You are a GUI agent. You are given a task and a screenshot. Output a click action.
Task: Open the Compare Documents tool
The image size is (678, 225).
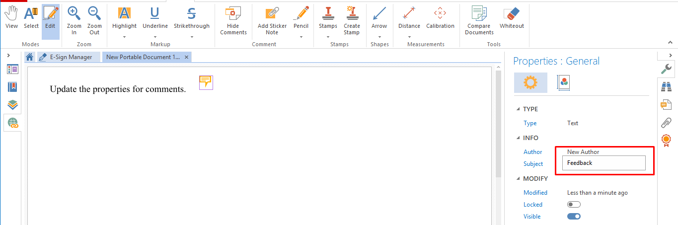pyautogui.click(x=479, y=20)
